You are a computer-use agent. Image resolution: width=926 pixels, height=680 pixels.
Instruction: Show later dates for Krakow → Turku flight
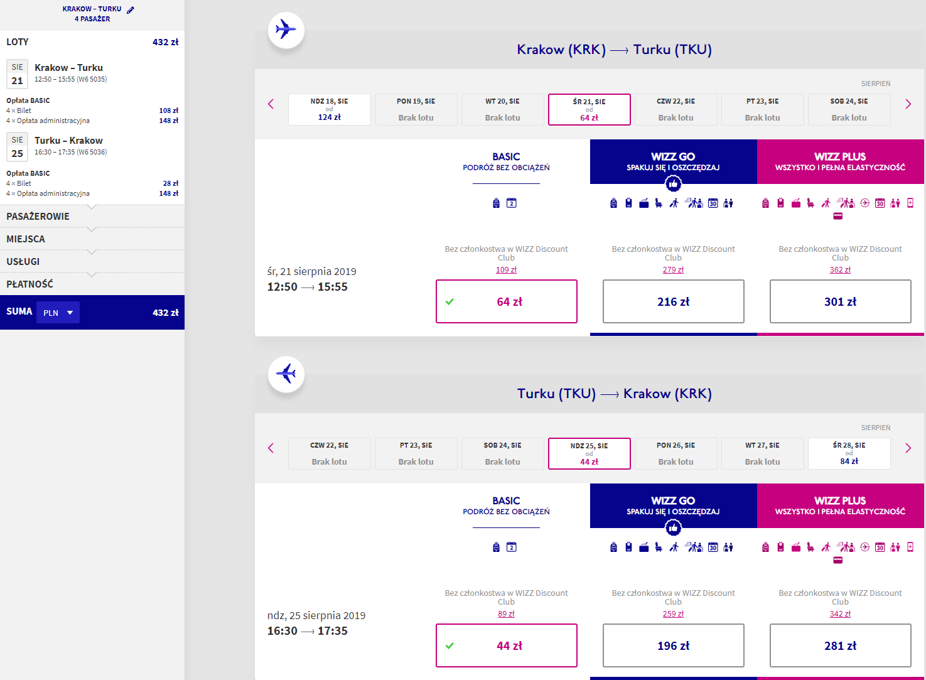click(908, 104)
